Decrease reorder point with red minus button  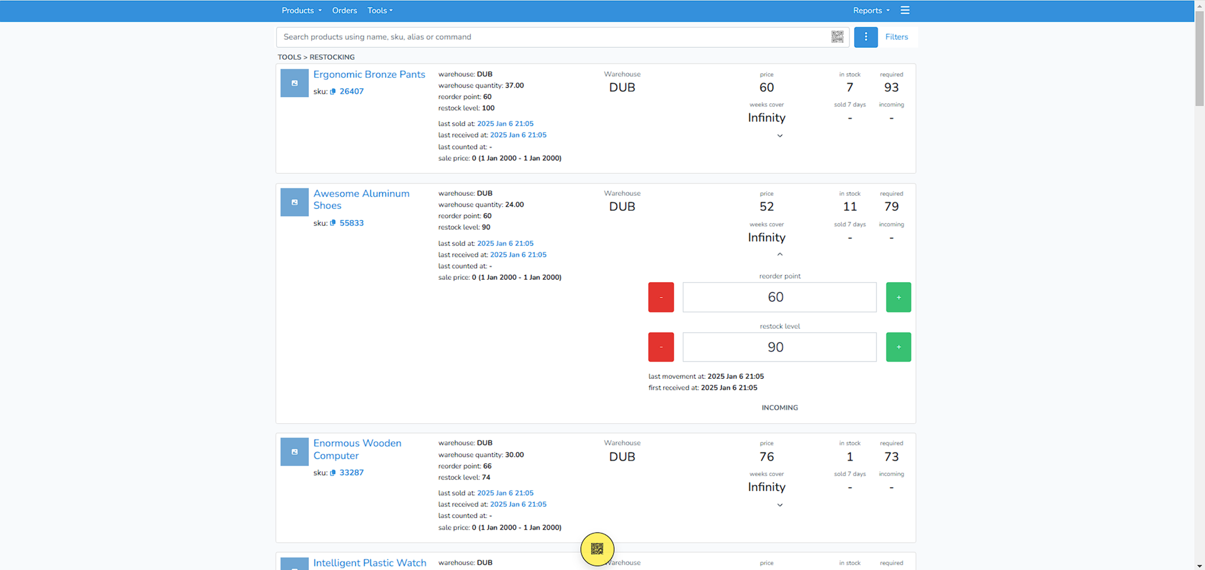tap(660, 297)
